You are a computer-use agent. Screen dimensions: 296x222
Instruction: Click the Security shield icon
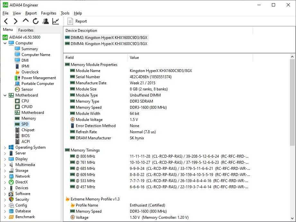click(x=11, y=199)
